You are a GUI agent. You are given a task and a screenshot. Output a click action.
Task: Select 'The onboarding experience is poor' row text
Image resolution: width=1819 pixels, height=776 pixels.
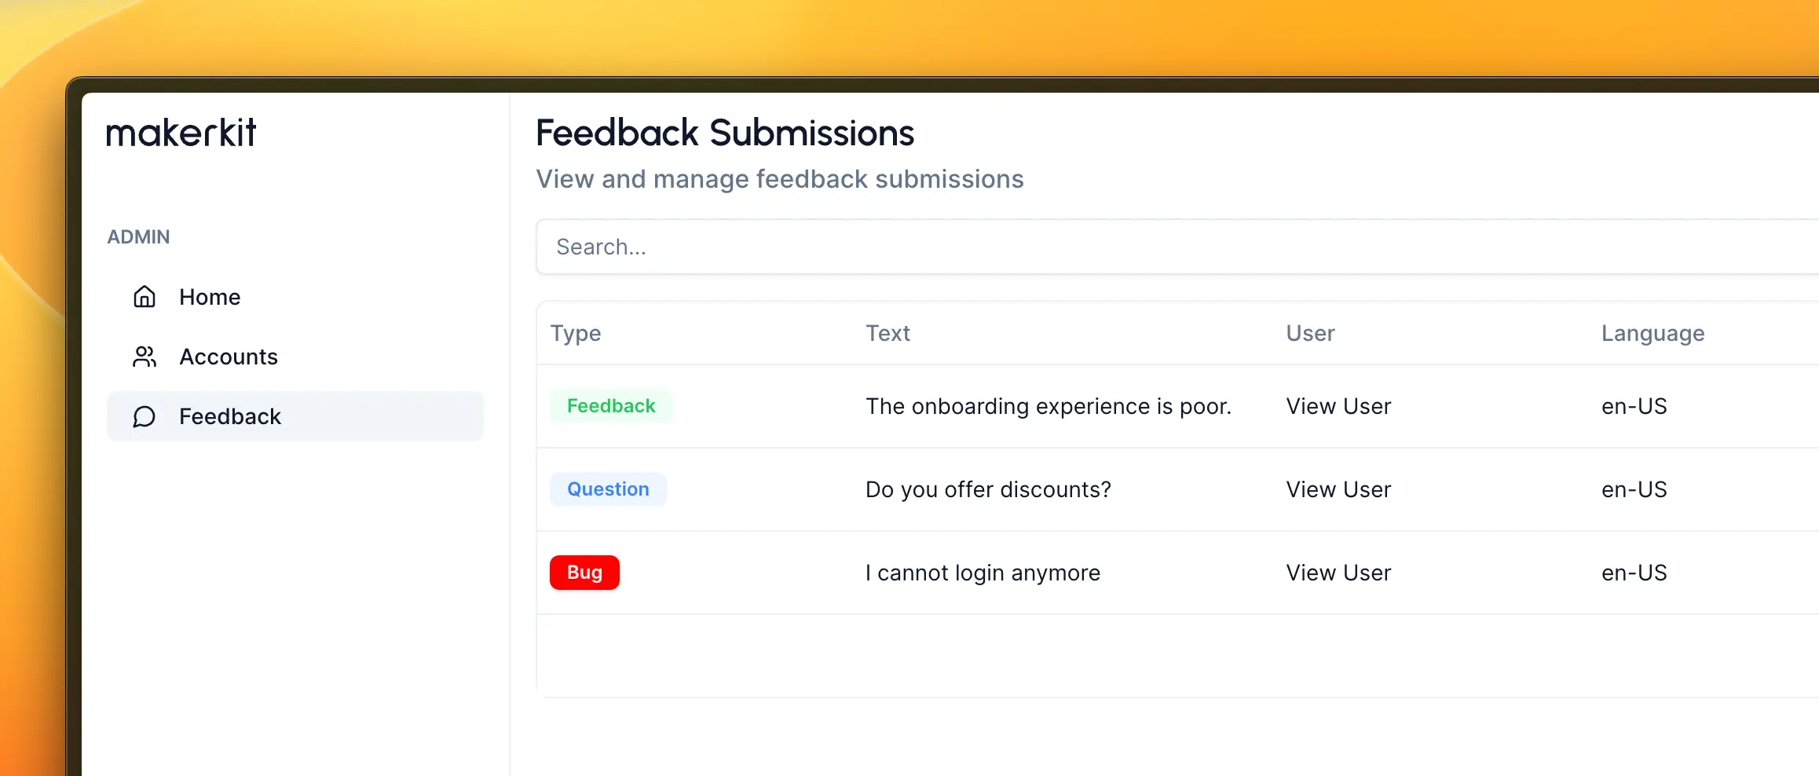coord(1048,406)
